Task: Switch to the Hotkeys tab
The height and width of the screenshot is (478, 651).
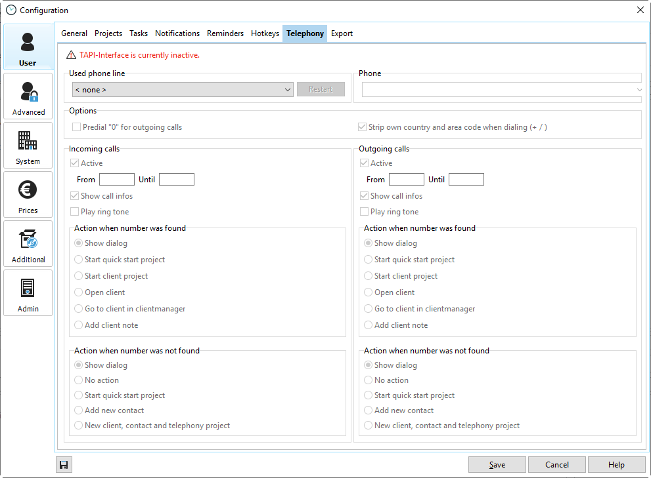Action: coord(265,33)
